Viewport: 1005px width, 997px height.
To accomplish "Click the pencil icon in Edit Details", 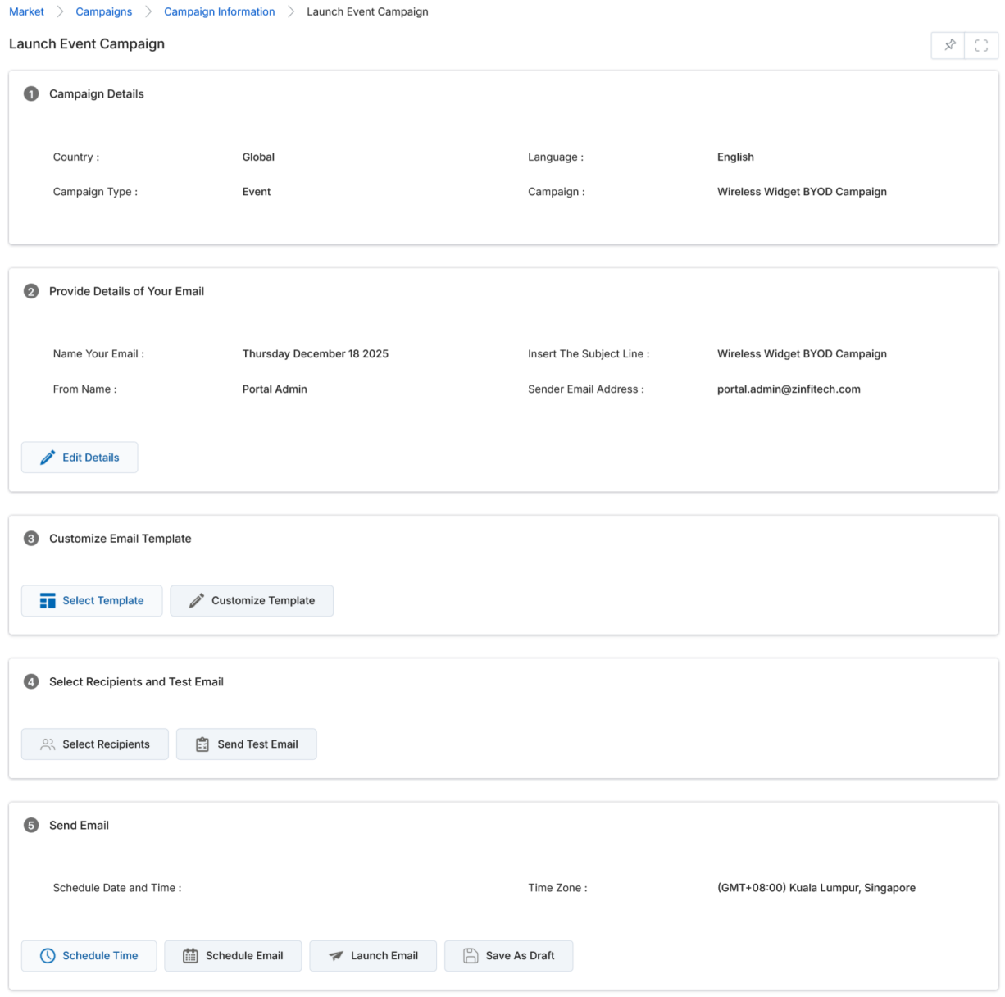I will click(x=48, y=458).
